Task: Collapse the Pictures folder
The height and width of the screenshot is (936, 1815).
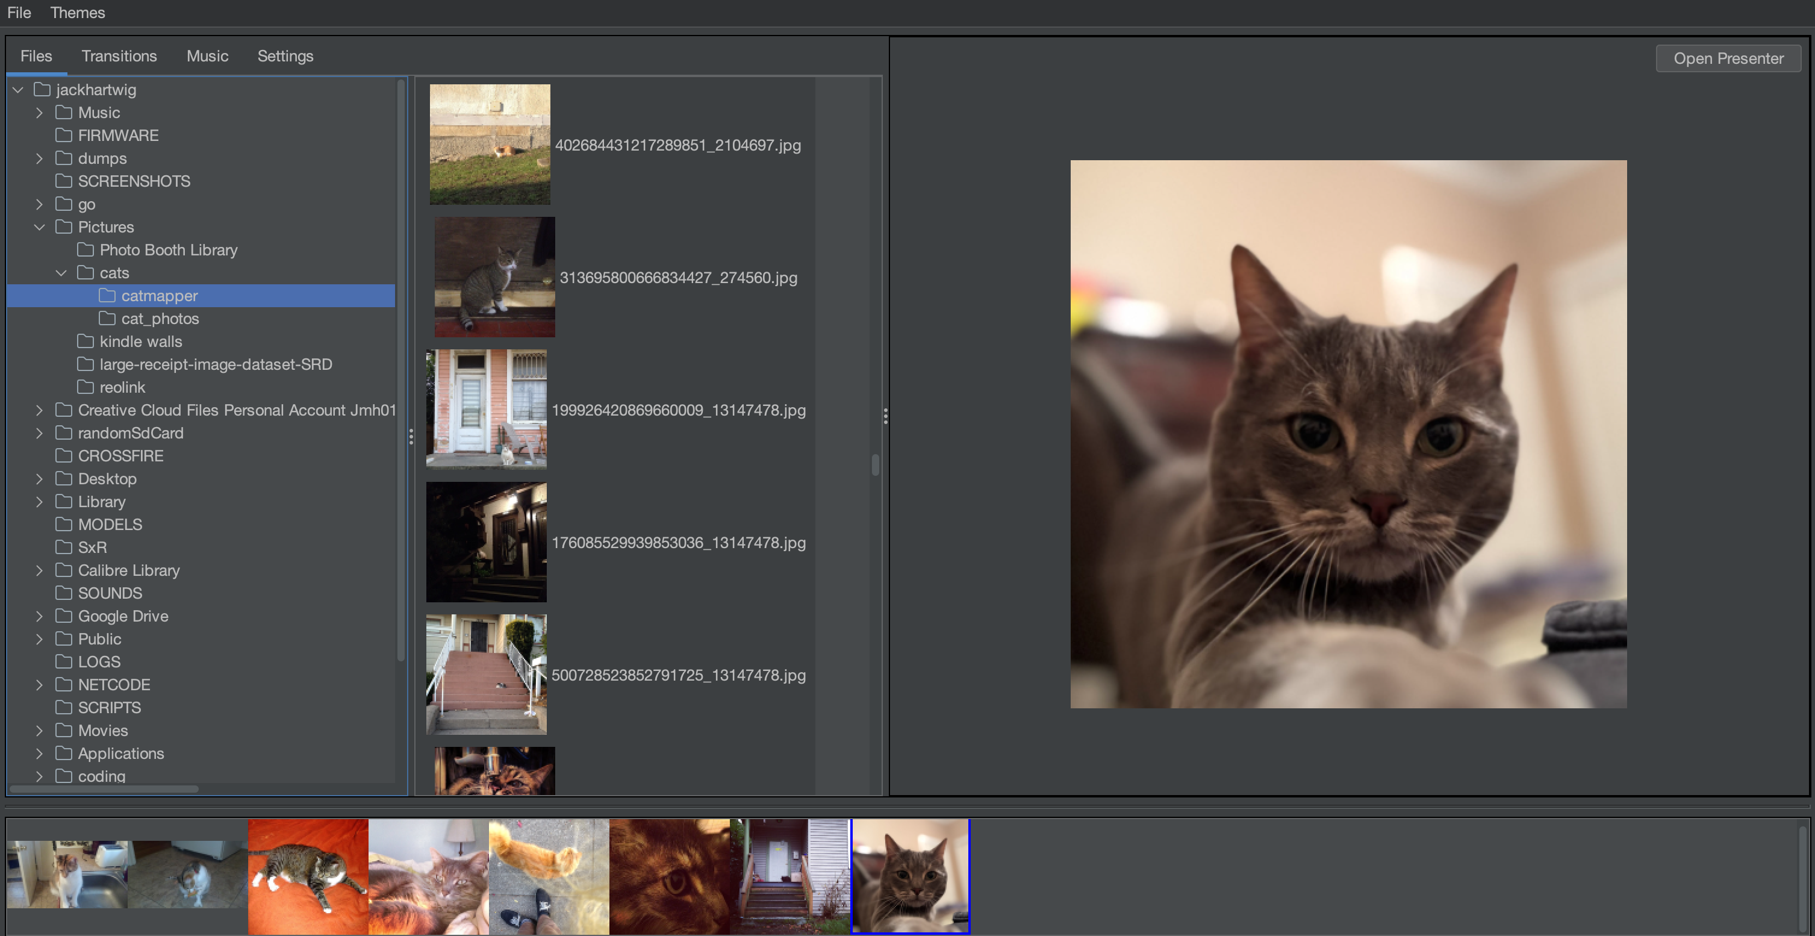Action: (40, 227)
